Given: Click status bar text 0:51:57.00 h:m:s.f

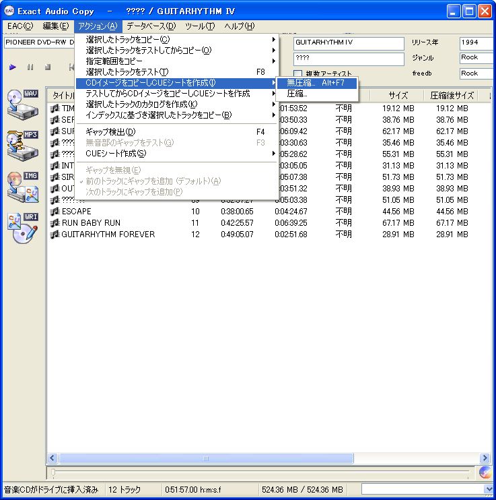Looking at the screenshot, I should [192, 489].
